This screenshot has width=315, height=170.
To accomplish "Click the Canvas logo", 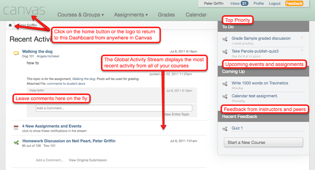I will tap(24, 11).
